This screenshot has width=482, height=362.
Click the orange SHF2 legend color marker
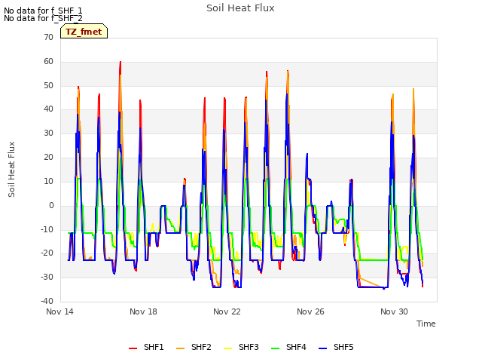pos(180,348)
